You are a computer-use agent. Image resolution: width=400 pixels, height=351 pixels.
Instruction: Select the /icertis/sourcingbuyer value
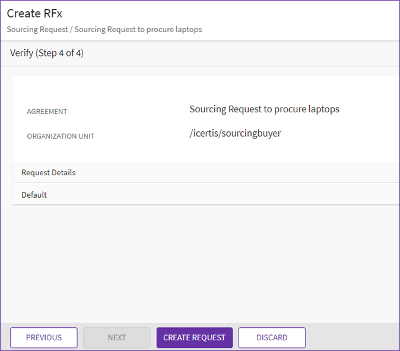[235, 134]
